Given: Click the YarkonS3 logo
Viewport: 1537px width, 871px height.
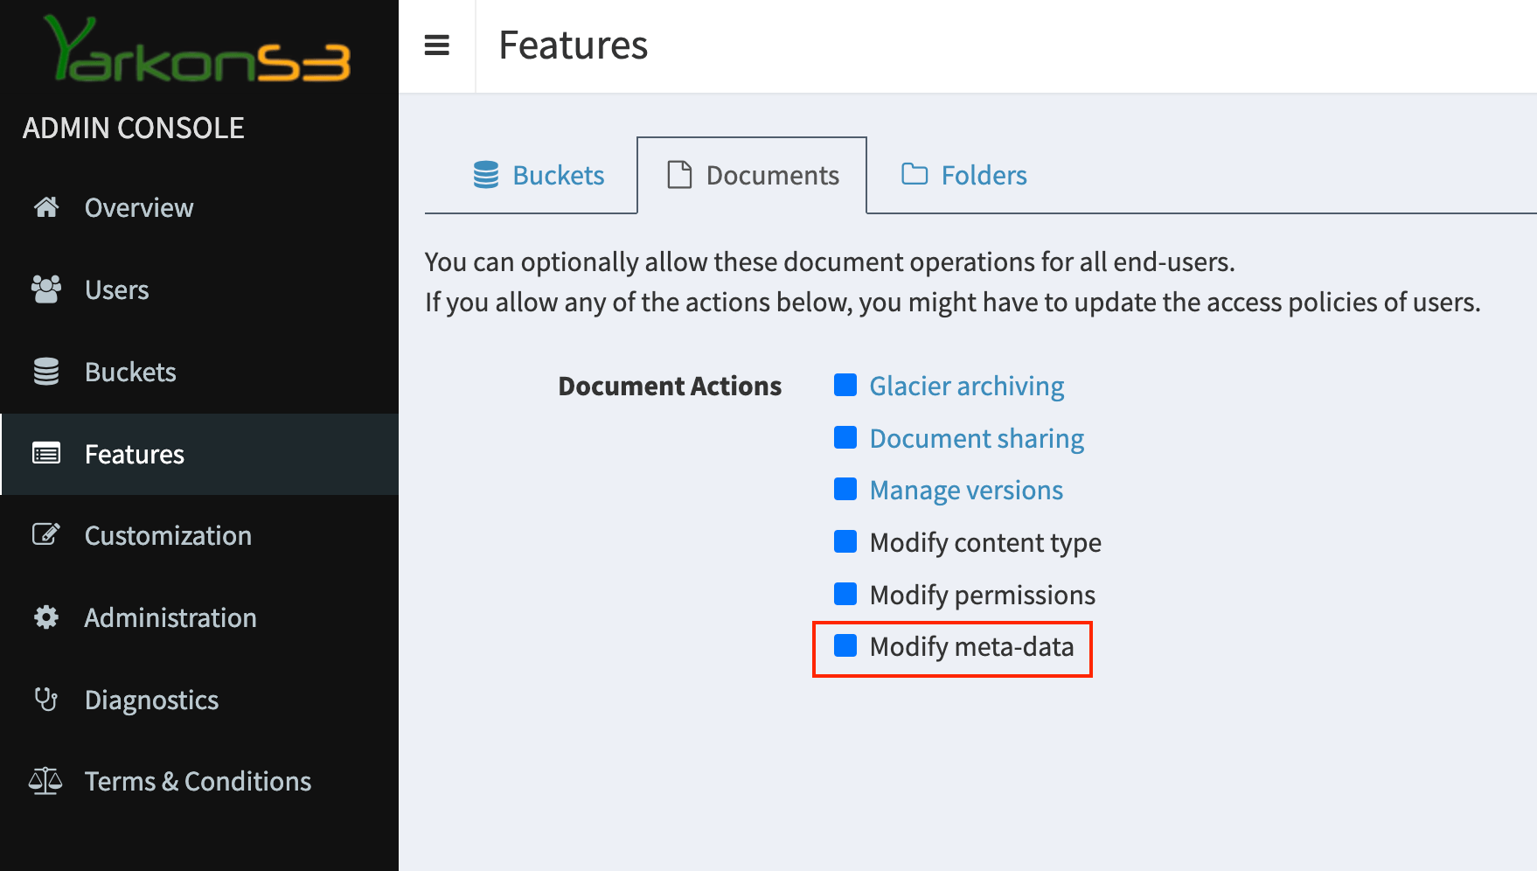Looking at the screenshot, I should (x=198, y=50).
